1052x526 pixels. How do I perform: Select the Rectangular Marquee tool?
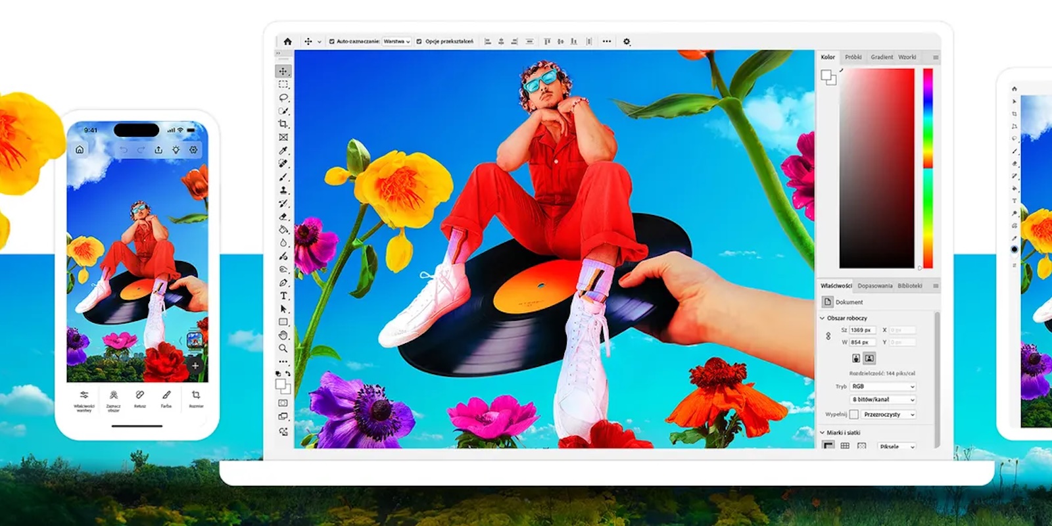[283, 84]
